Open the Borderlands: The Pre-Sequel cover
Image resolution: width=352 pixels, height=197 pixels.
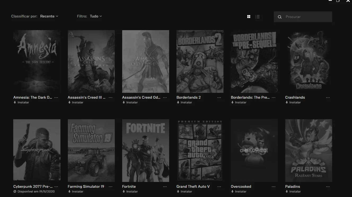tap(254, 61)
